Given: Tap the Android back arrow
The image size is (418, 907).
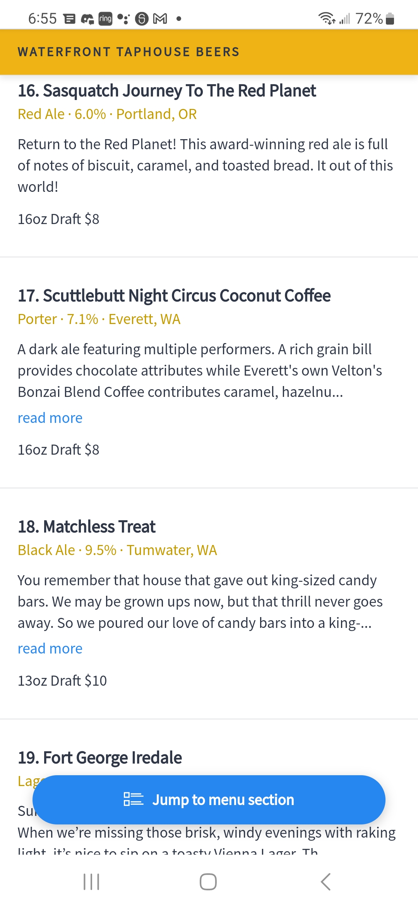Looking at the screenshot, I should coord(326,882).
